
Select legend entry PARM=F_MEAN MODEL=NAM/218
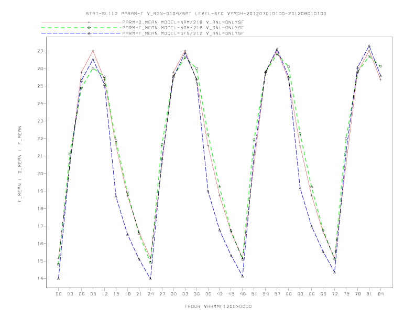[183, 28]
